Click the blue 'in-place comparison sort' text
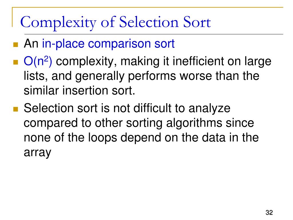The height and width of the screenshot is (220, 293). (108, 44)
